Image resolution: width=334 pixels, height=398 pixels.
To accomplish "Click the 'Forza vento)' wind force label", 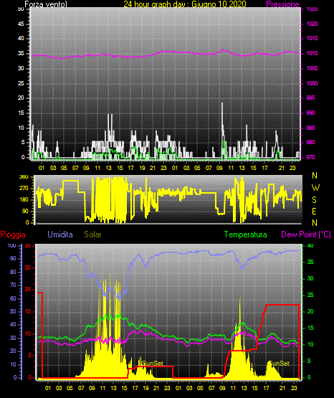I will click(46, 4).
